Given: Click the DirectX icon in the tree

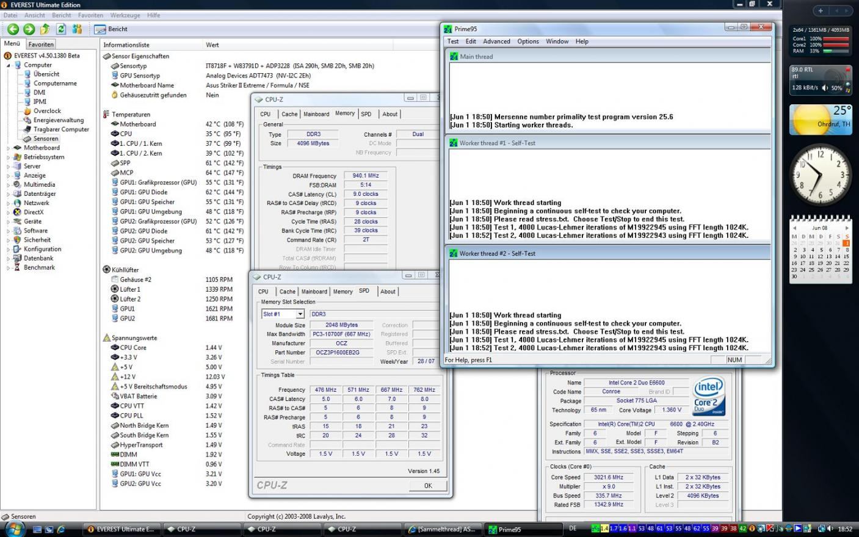Looking at the screenshot, I should (17, 212).
